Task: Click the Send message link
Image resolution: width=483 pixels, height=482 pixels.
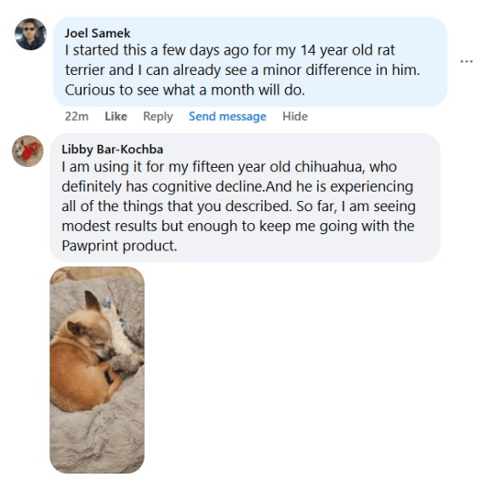Action: (227, 117)
